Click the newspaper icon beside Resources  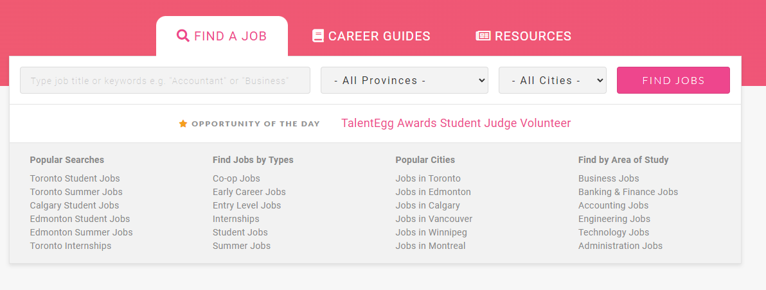pyautogui.click(x=483, y=36)
